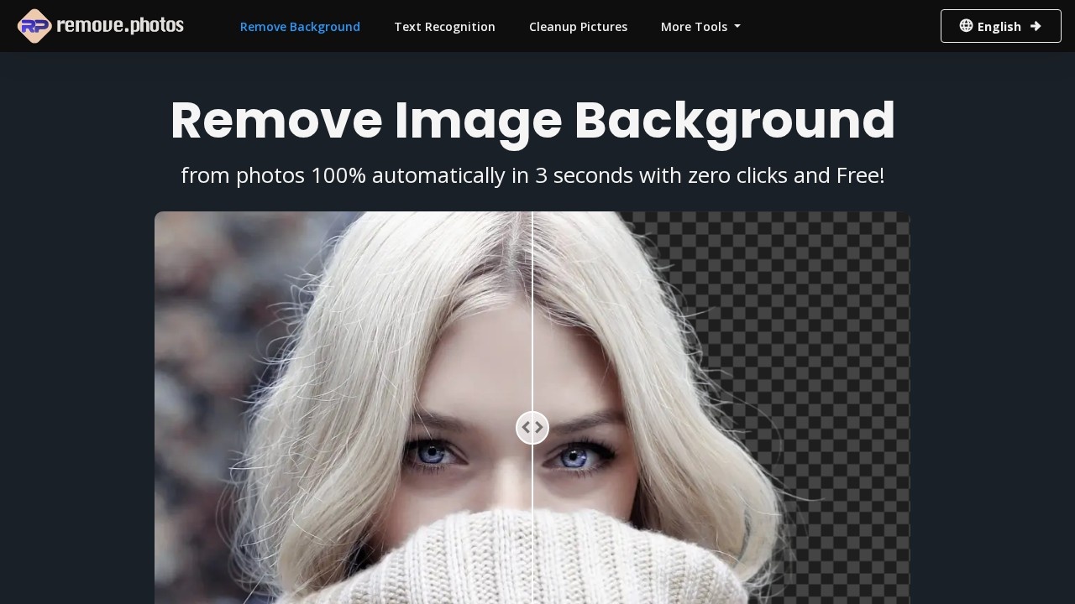This screenshot has height=604, width=1075.
Task: Click the remove.photos RP diamond logo
Action: point(34,26)
